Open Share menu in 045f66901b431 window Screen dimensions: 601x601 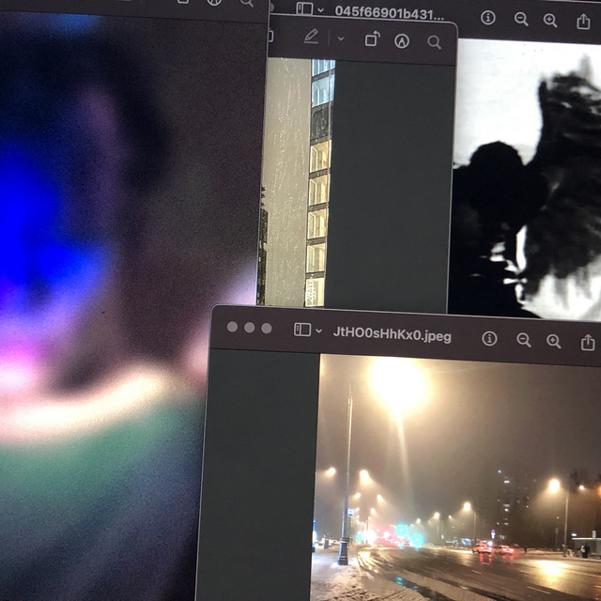click(583, 21)
